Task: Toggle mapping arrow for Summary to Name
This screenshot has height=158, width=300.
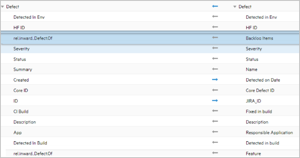Action: point(215,69)
